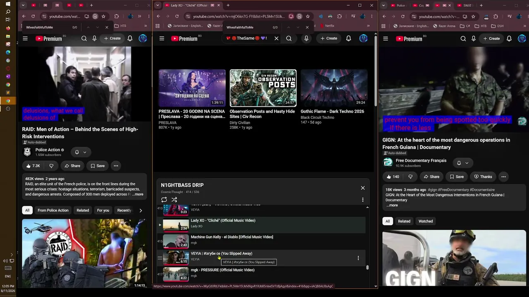Clear the search box in the middle window
The width and height of the screenshot is (529, 297).
(276, 38)
